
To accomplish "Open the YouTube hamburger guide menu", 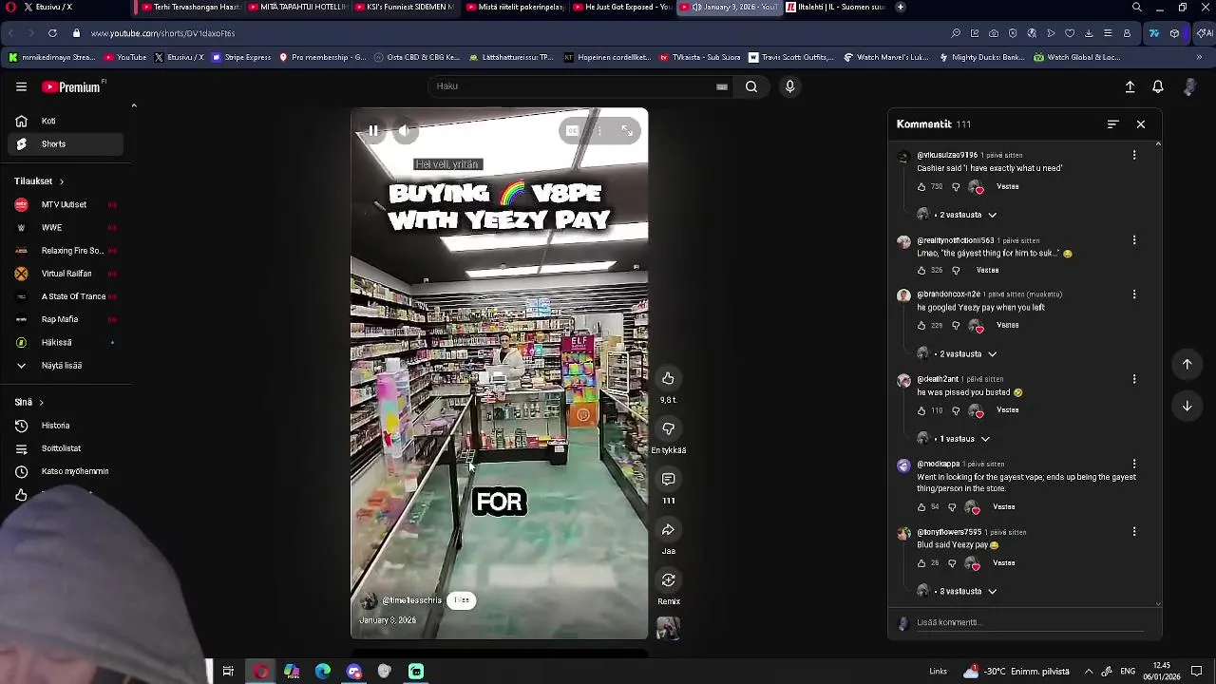I will point(21,86).
